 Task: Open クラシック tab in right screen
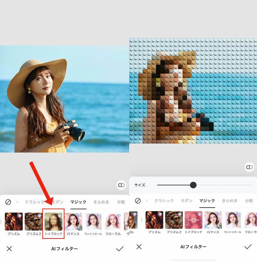pos(164,200)
